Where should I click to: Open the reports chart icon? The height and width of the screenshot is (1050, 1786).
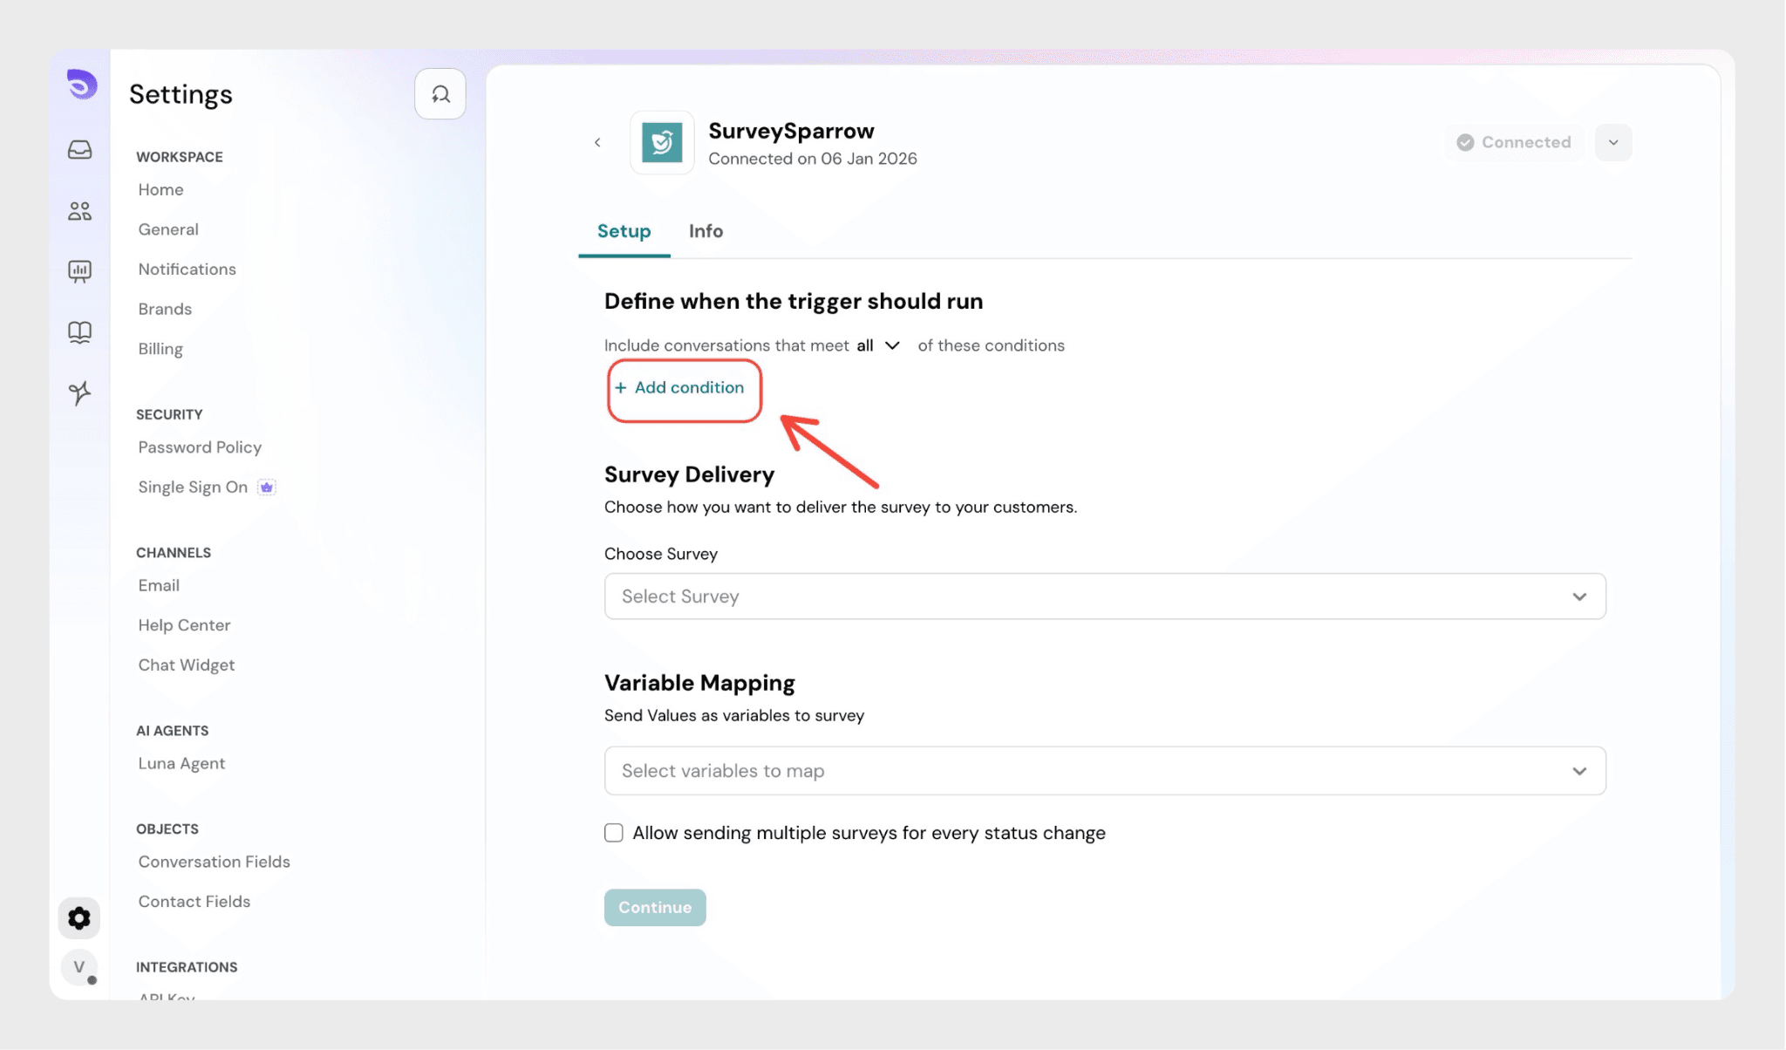click(79, 271)
